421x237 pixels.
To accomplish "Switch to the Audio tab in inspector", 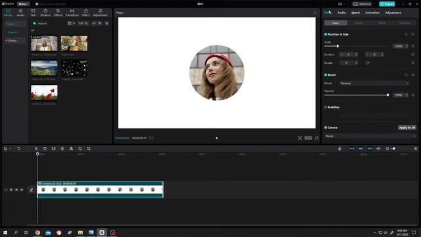I will 341,13.
